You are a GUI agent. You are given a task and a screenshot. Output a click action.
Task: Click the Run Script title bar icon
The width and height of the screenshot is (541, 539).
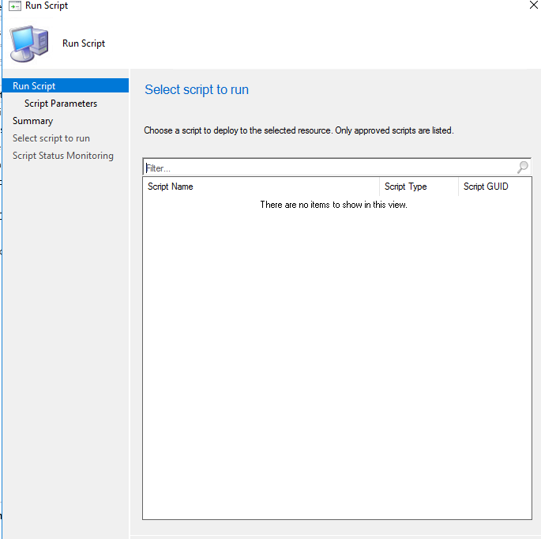pos(15,6)
